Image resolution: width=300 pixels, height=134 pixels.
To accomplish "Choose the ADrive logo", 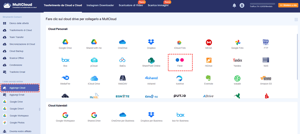I will pyautogui.click(x=208, y=96).
